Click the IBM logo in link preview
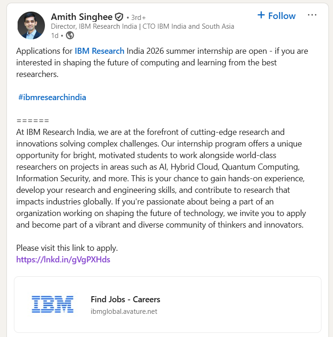333x337 pixels. point(52,304)
